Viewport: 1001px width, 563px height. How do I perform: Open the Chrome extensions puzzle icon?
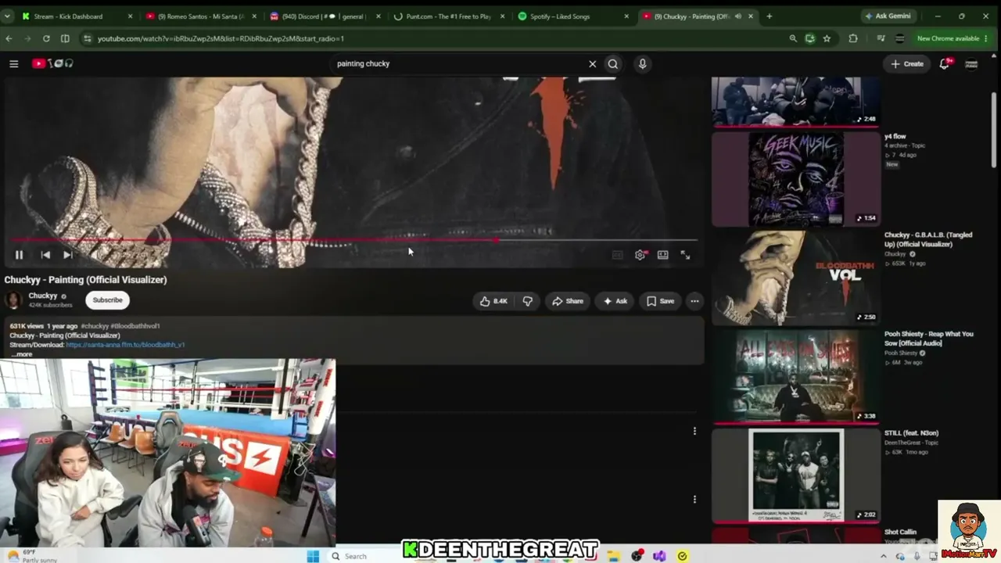click(853, 38)
